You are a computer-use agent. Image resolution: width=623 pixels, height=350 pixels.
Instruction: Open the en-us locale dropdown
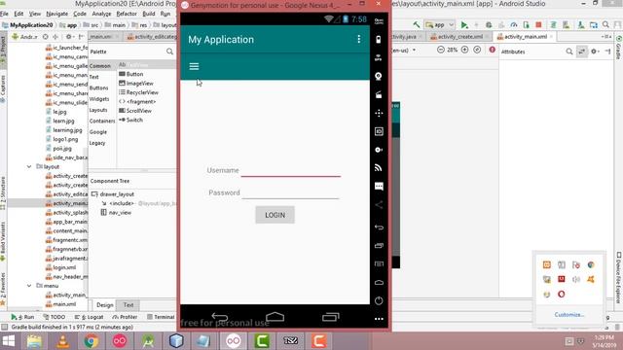coord(404,51)
